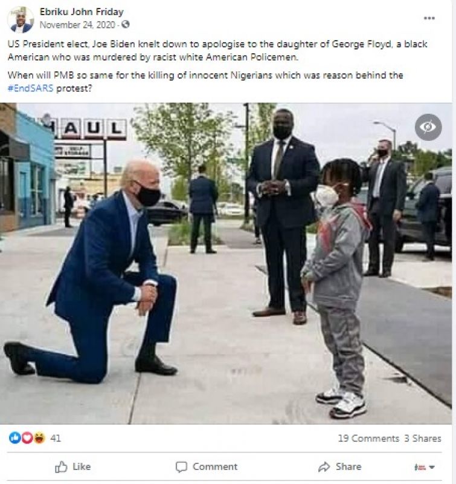This screenshot has height=484, width=456.
Task: Click the thumbs-up icon beside Like
Action: pos(61,466)
